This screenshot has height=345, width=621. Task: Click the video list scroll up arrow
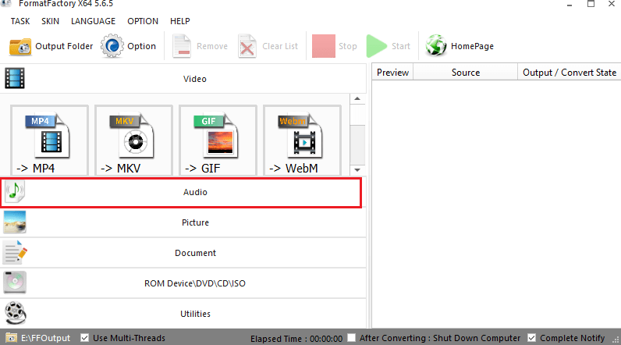tap(357, 98)
